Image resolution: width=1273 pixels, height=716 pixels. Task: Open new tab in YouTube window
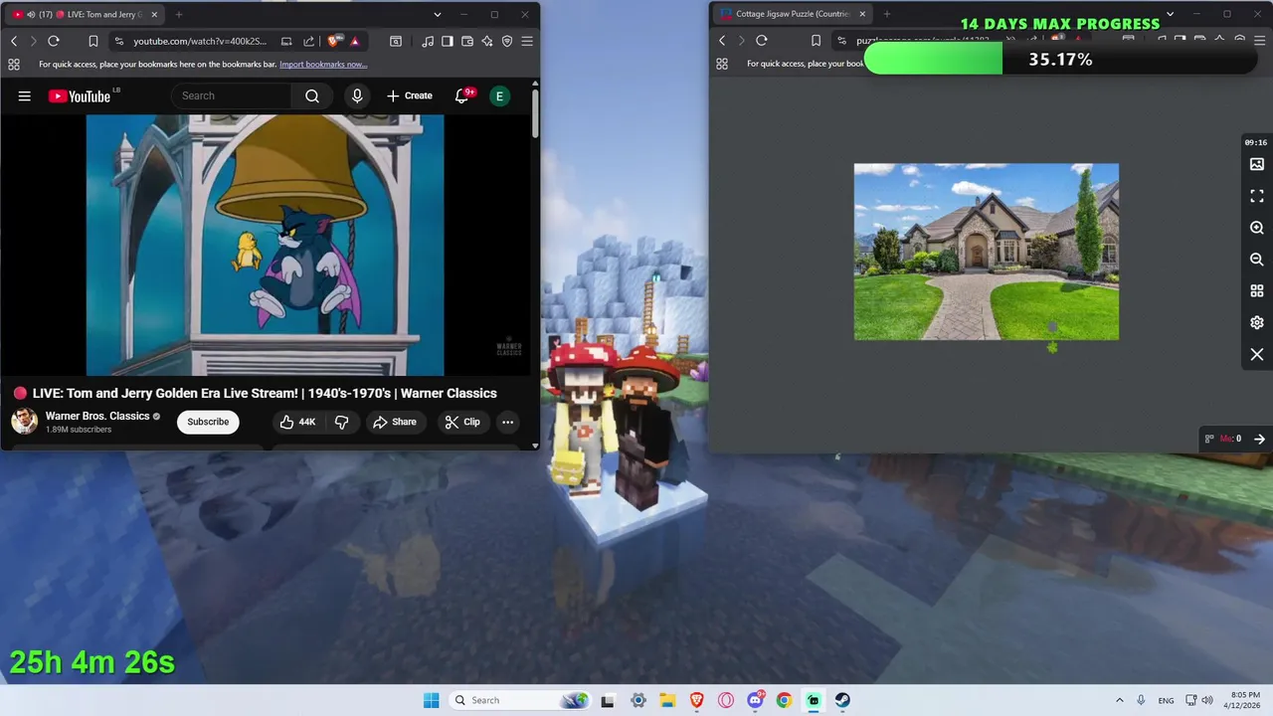pyautogui.click(x=179, y=15)
